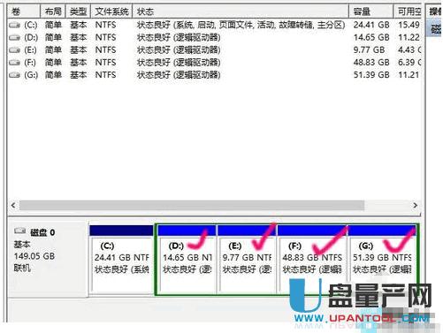Click the drive icon for volume F:
The image size is (443, 333).
point(14,63)
